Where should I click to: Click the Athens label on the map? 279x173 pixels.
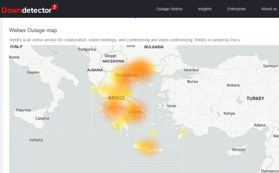135,112
